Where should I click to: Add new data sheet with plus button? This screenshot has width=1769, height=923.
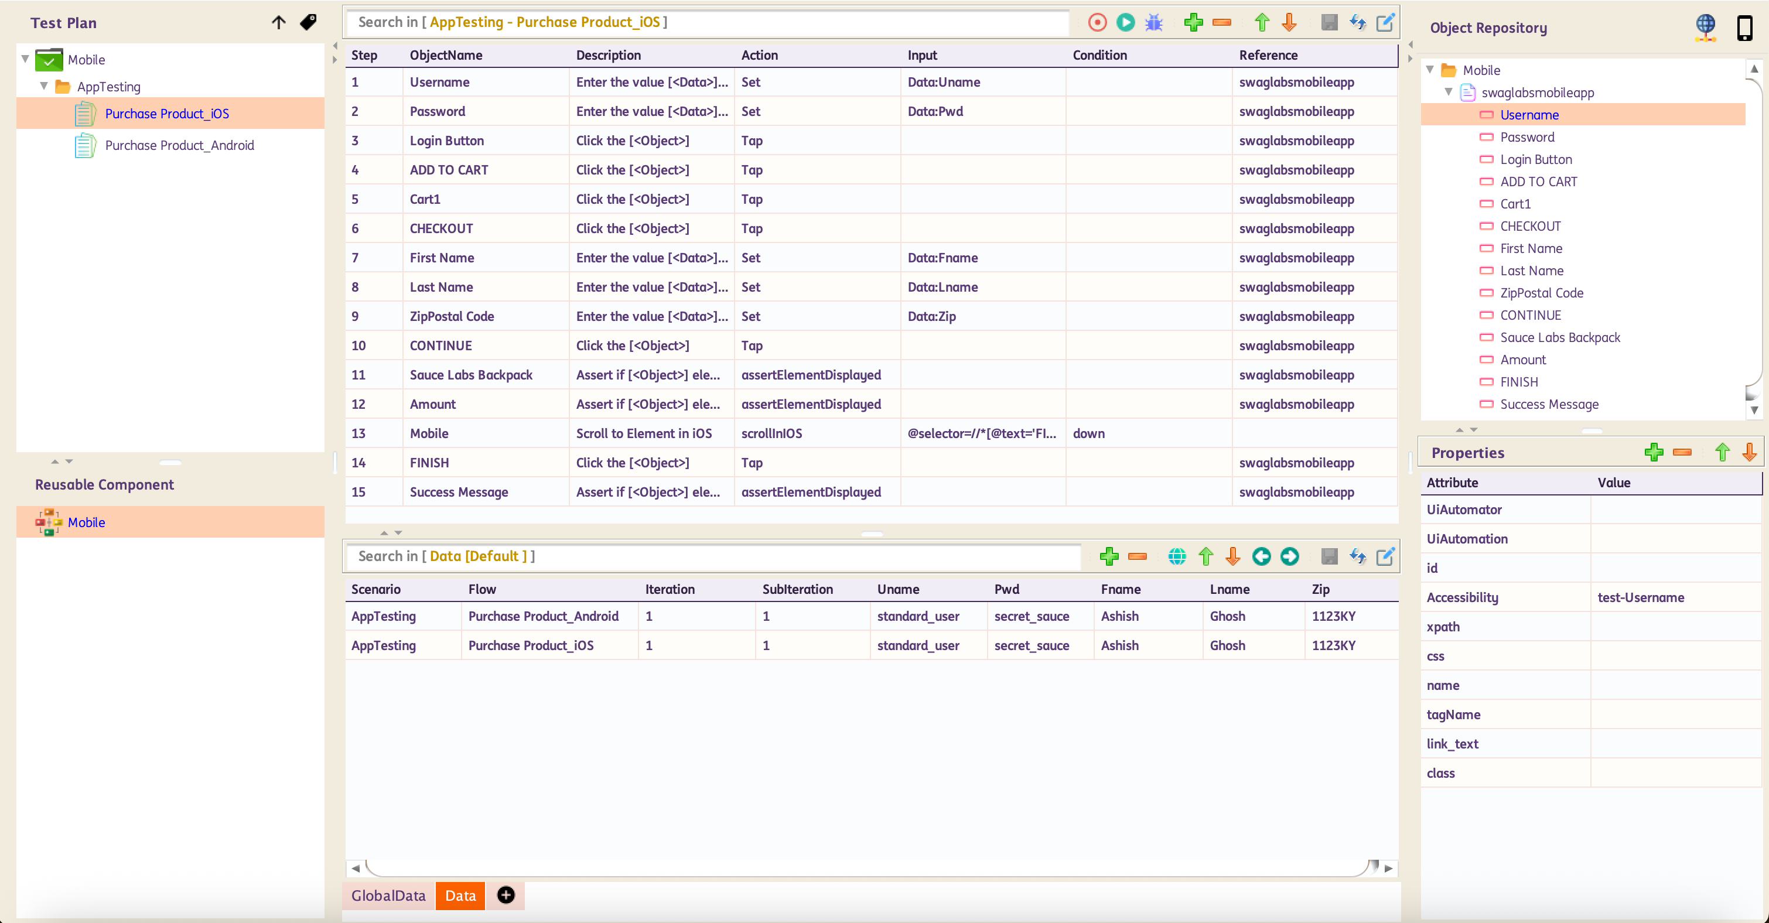(506, 895)
